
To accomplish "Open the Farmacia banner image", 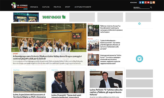I will coord(26,17).
